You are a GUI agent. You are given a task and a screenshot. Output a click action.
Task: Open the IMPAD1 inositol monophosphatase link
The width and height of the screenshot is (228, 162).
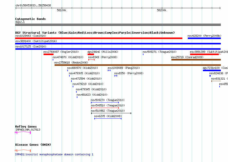(54, 154)
